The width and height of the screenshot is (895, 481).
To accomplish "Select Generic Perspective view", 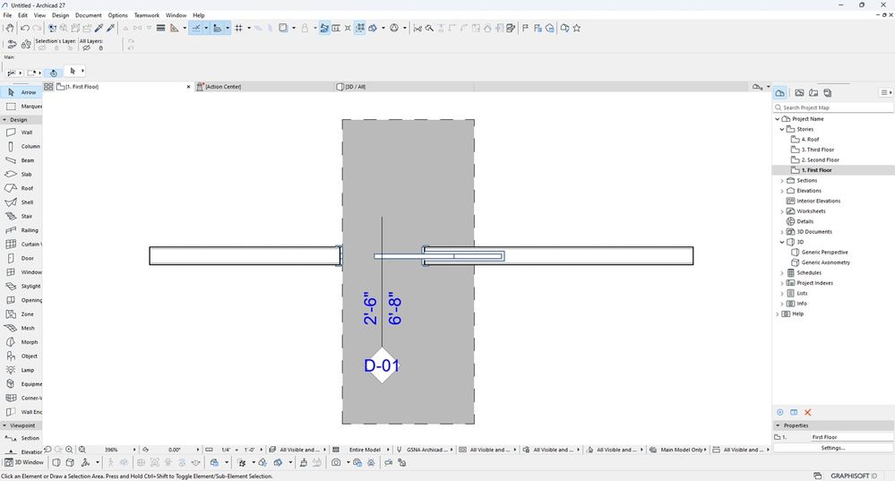I will (x=824, y=253).
